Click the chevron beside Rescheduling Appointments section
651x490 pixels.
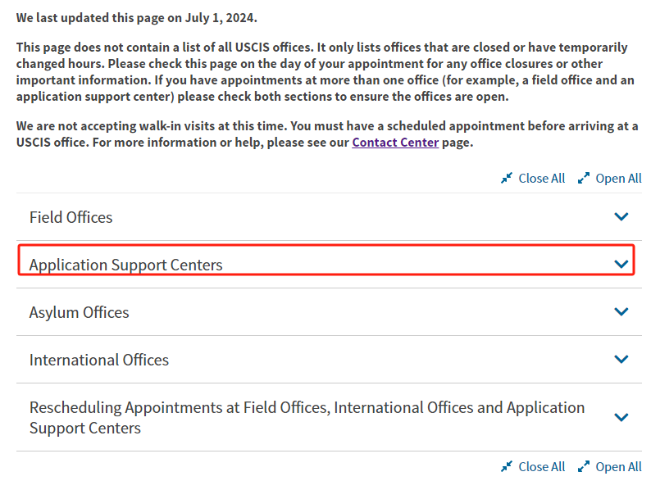point(621,417)
